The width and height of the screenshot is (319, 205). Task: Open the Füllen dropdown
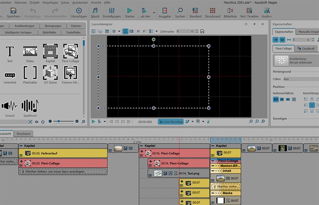(300, 79)
